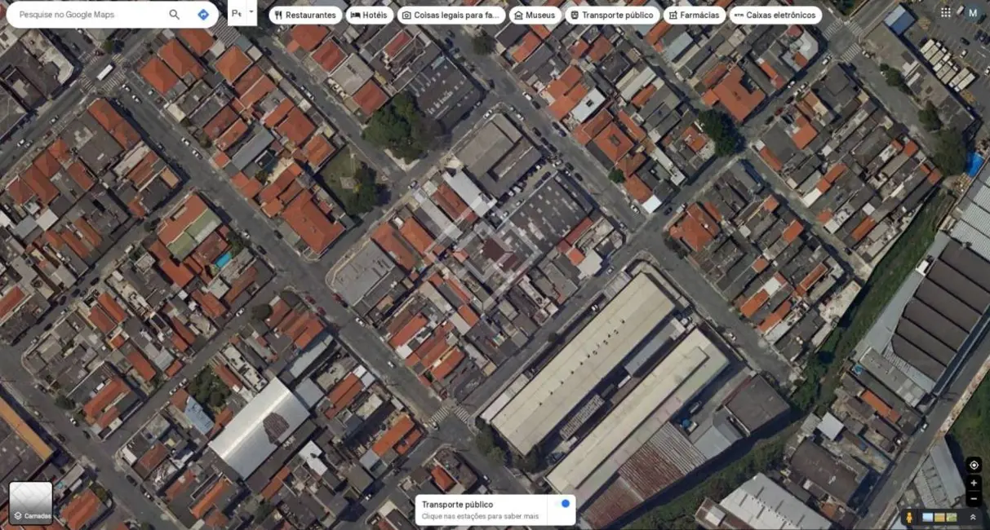Select the Transporte público category chip
The width and height of the screenshot is (990, 530).
(611, 15)
